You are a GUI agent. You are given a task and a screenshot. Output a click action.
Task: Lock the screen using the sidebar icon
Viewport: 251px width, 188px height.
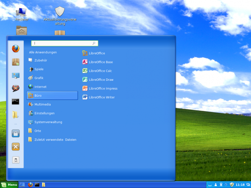coord(16,133)
